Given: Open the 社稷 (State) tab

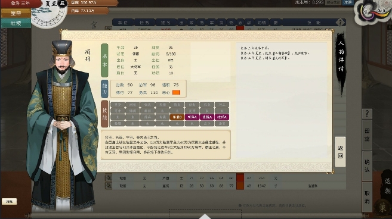Looking at the screenshot, I should tap(16, 23).
